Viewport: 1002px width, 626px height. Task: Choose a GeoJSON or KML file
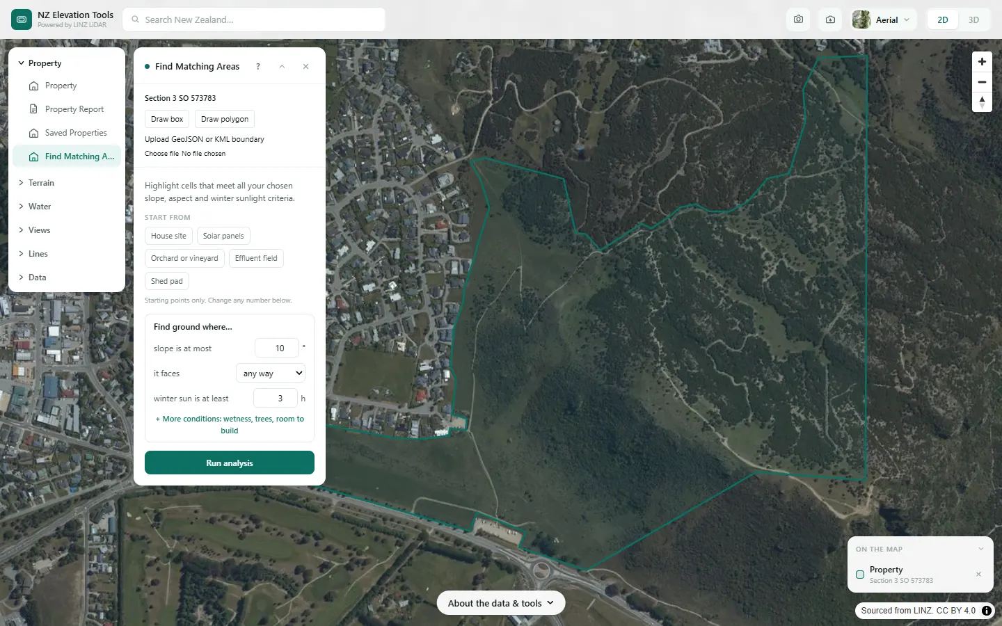click(x=161, y=154)
